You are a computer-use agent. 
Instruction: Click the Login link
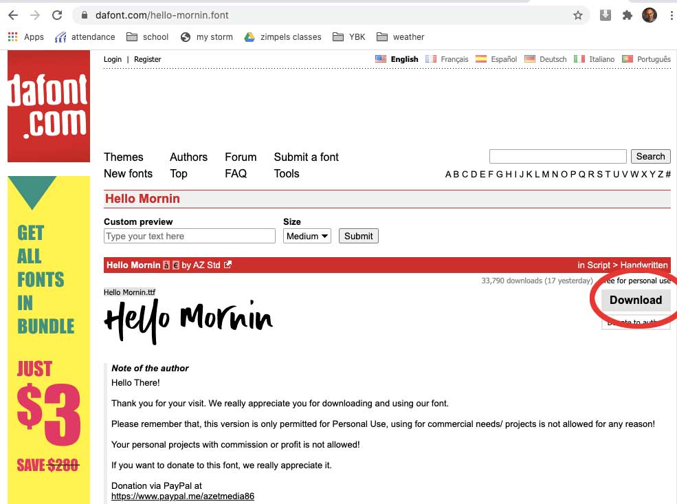(113, 59)
